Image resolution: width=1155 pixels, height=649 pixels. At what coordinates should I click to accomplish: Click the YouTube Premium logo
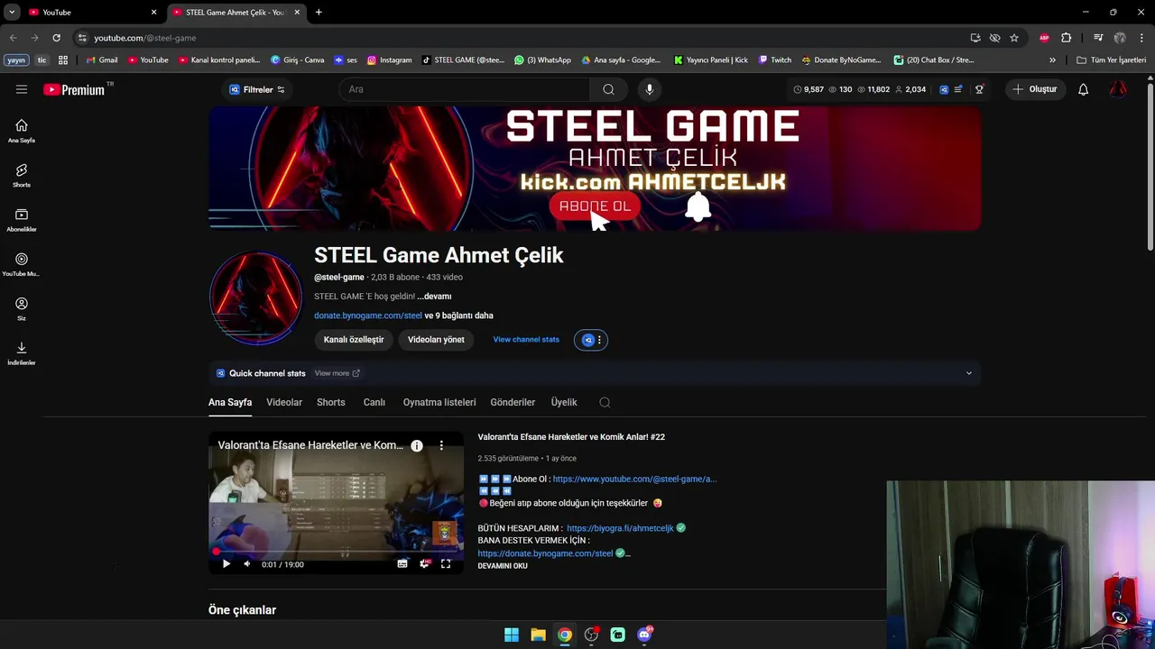click(x=75, y=89)
